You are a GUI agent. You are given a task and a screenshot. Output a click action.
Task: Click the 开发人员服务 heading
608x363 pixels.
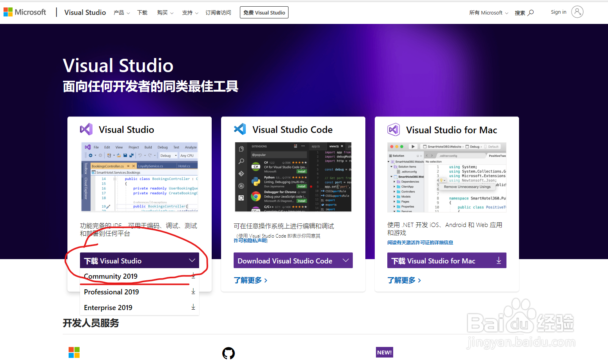pos(91,323)
